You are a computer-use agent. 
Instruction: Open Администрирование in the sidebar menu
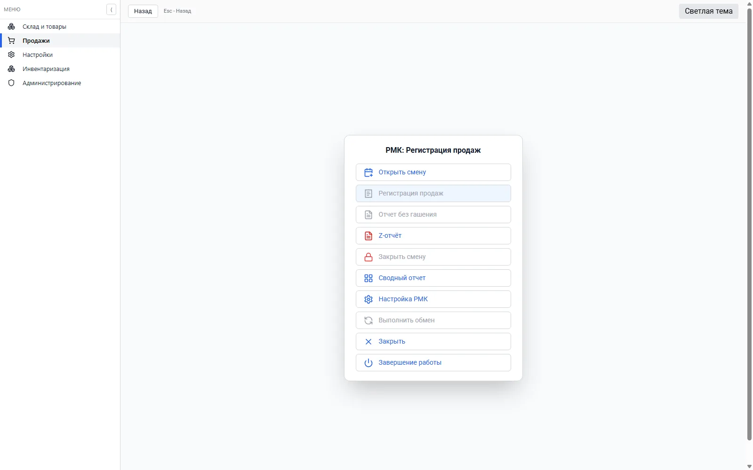[60, 83]
